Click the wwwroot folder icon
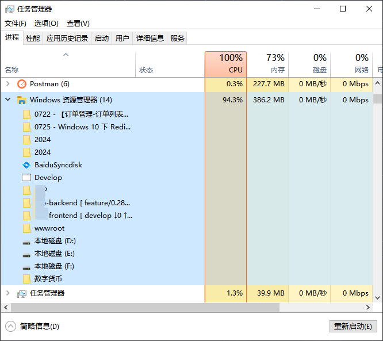The width and height of the screenshot is (383, 341). tap(26, 228)
